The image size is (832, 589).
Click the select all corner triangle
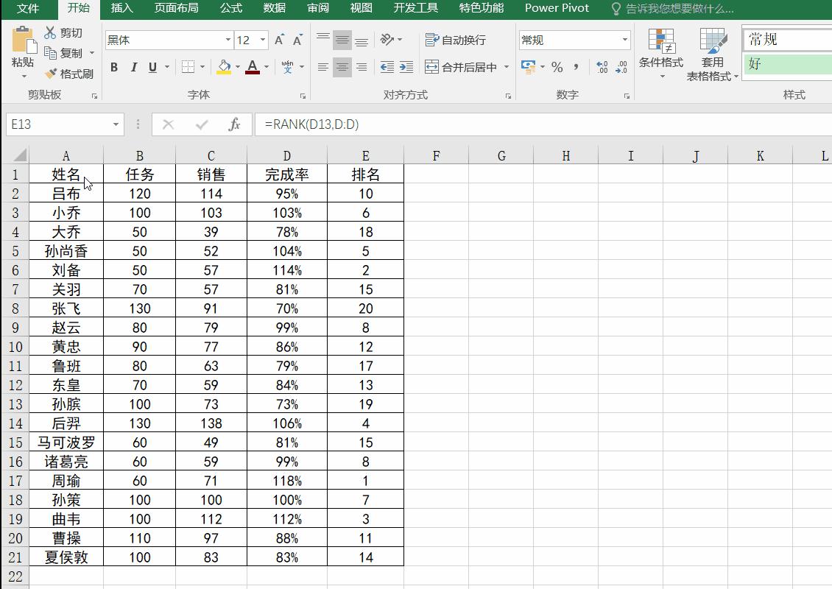point(19,155)
